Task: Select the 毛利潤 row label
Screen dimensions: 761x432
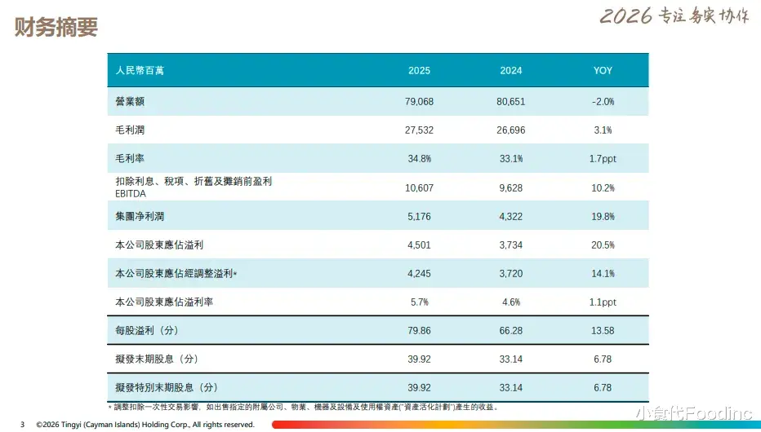Action: 130,130
